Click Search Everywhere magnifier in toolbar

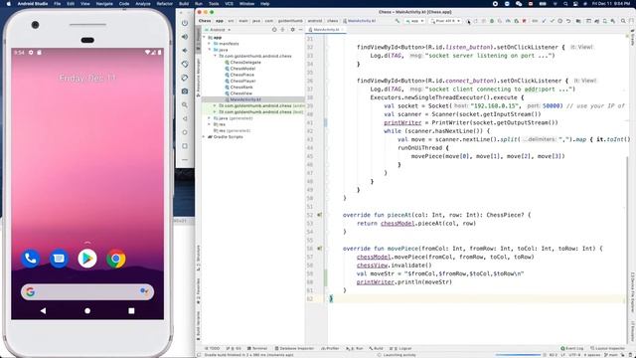tap(623, 21)
